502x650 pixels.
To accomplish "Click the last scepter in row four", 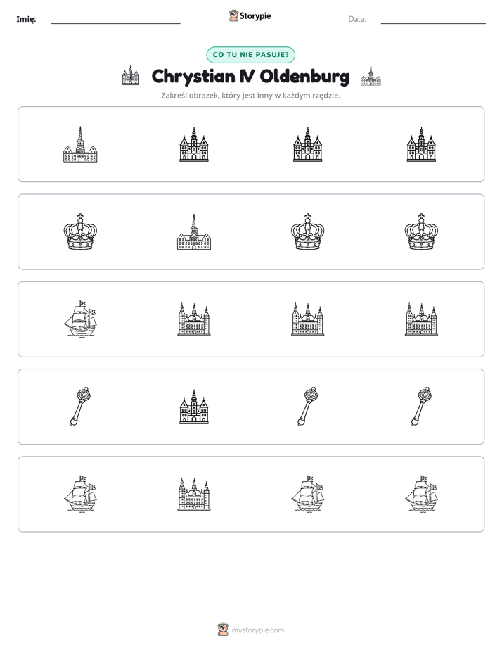I will pos(421,407).
